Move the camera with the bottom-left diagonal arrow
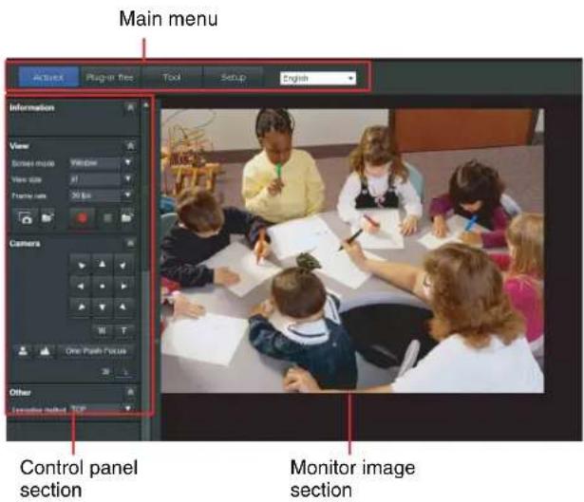 tap(80, 307)
